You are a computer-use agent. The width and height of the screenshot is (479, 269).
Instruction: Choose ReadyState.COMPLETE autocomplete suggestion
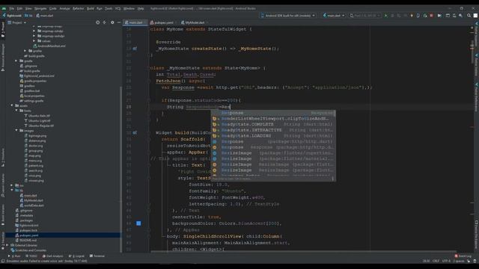click(x=273, y=125)
